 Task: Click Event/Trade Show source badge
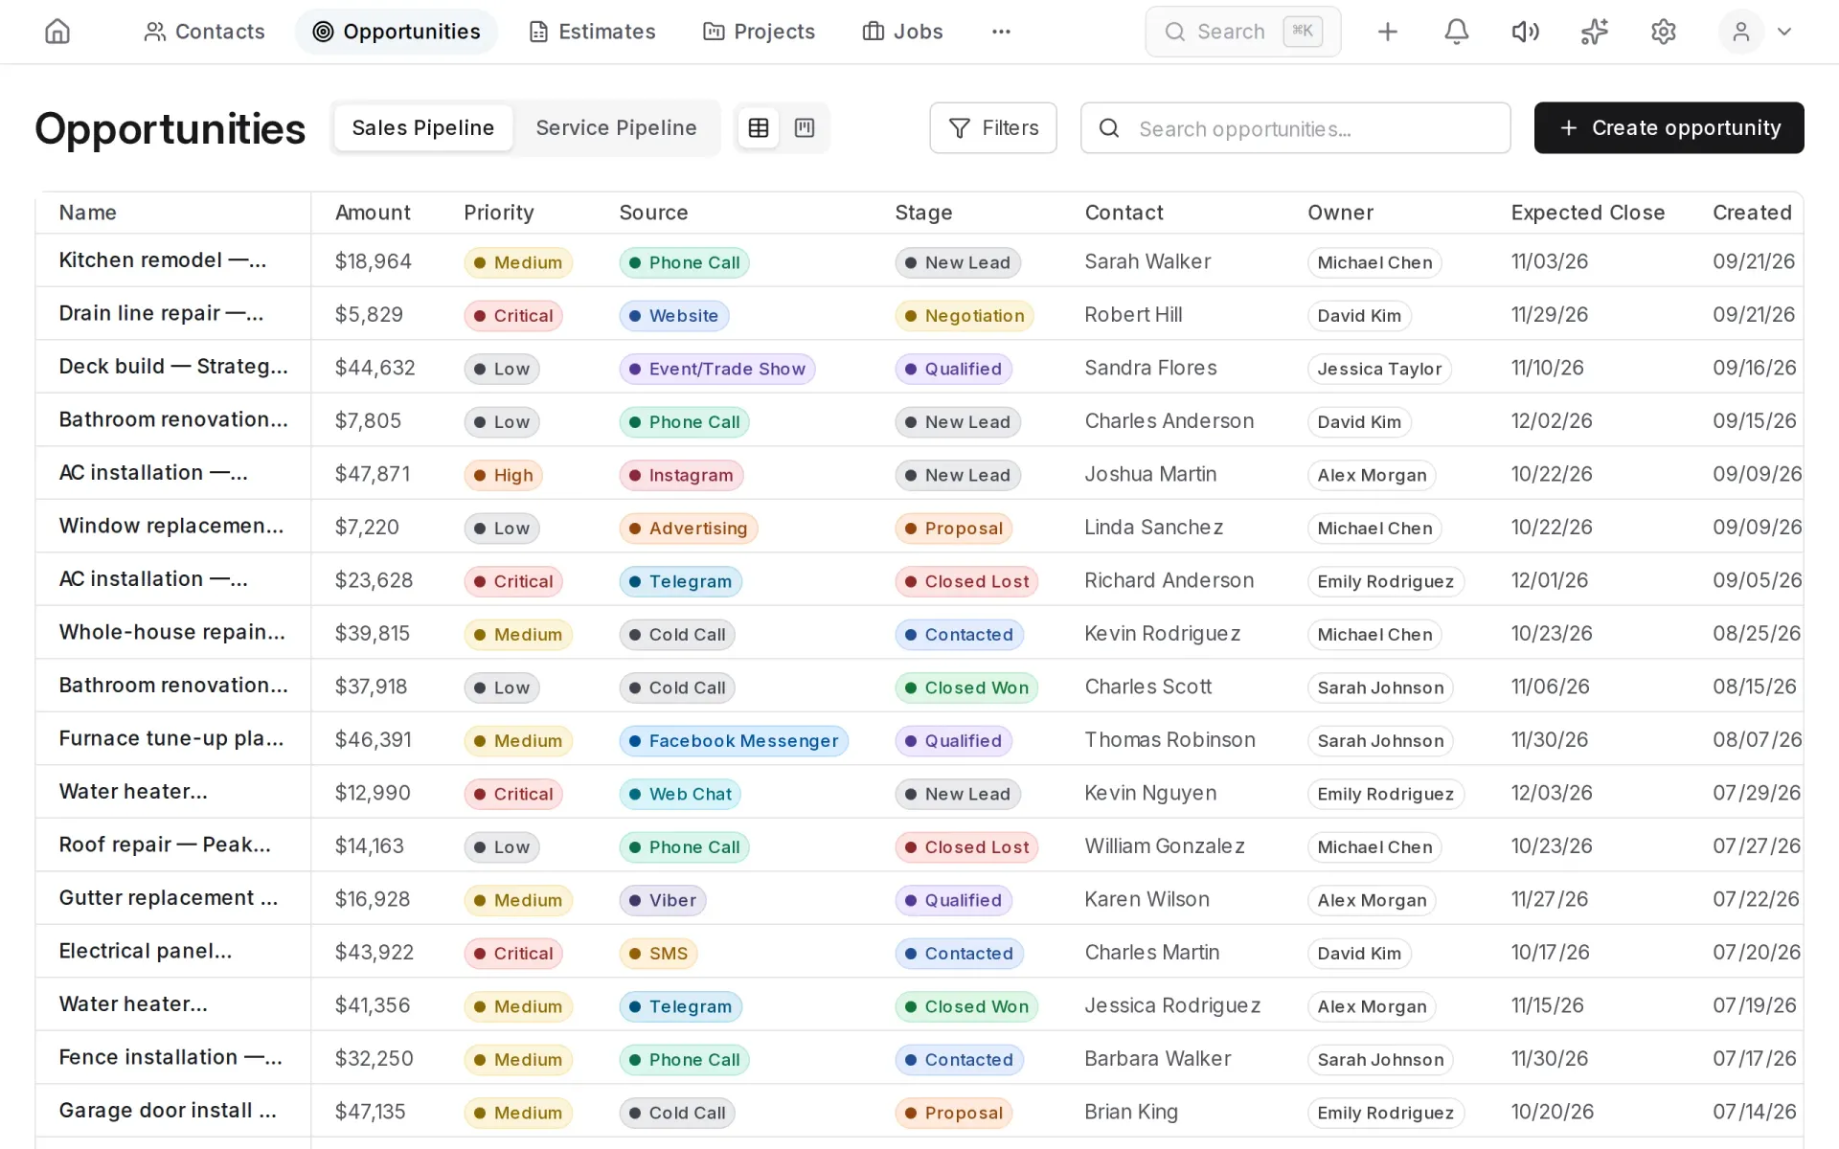(x=716, y=369)
